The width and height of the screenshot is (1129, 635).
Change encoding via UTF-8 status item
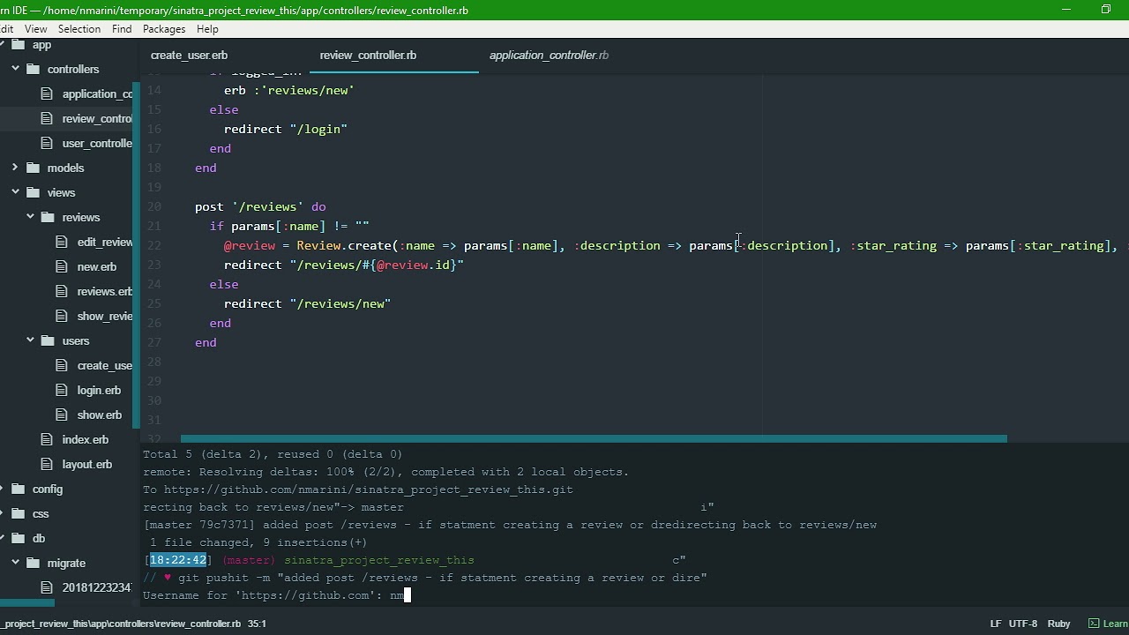pyautogui.click(x=1023, y=624)
